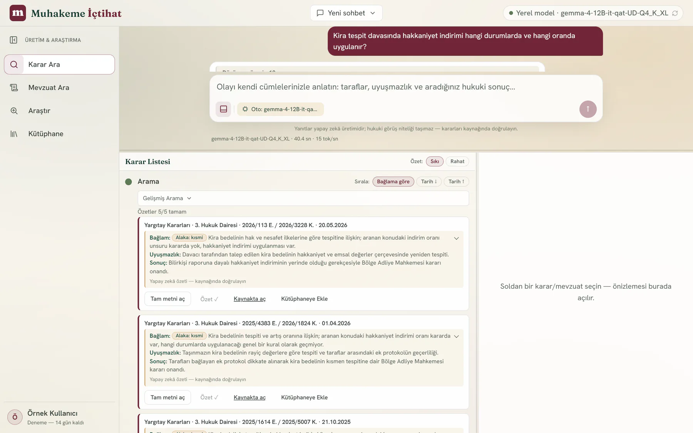Expand summary chevron of 2026/113 E. decision
The width and height of the screenshot is (693, 433).
[x=457, y=238]
